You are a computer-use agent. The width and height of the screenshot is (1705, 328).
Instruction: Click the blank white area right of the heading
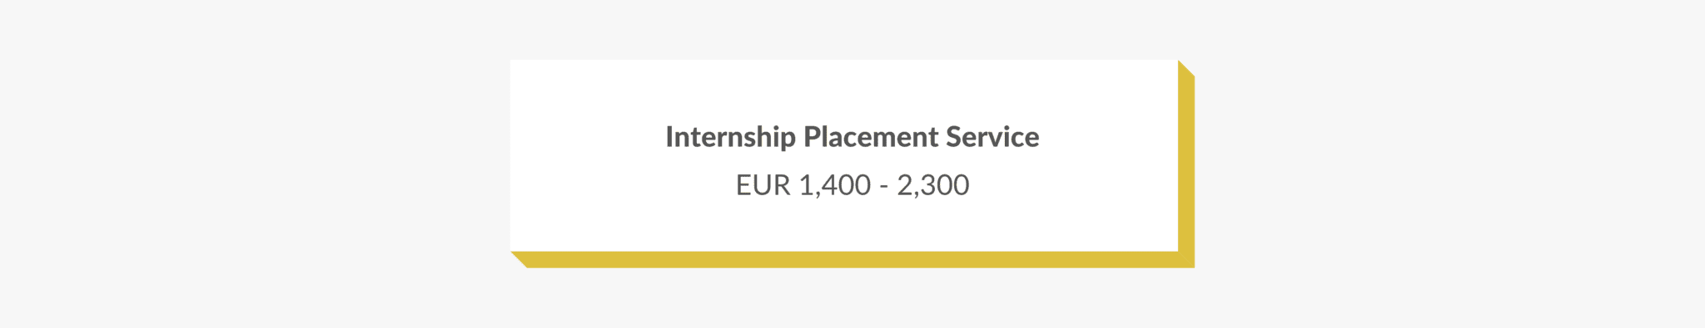pyautogui.click(x=1109, y=137)
